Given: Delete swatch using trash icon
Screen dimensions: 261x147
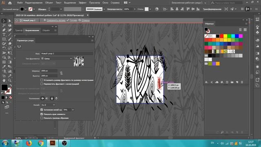Looking at the screenshot, I should coord(242,82).
